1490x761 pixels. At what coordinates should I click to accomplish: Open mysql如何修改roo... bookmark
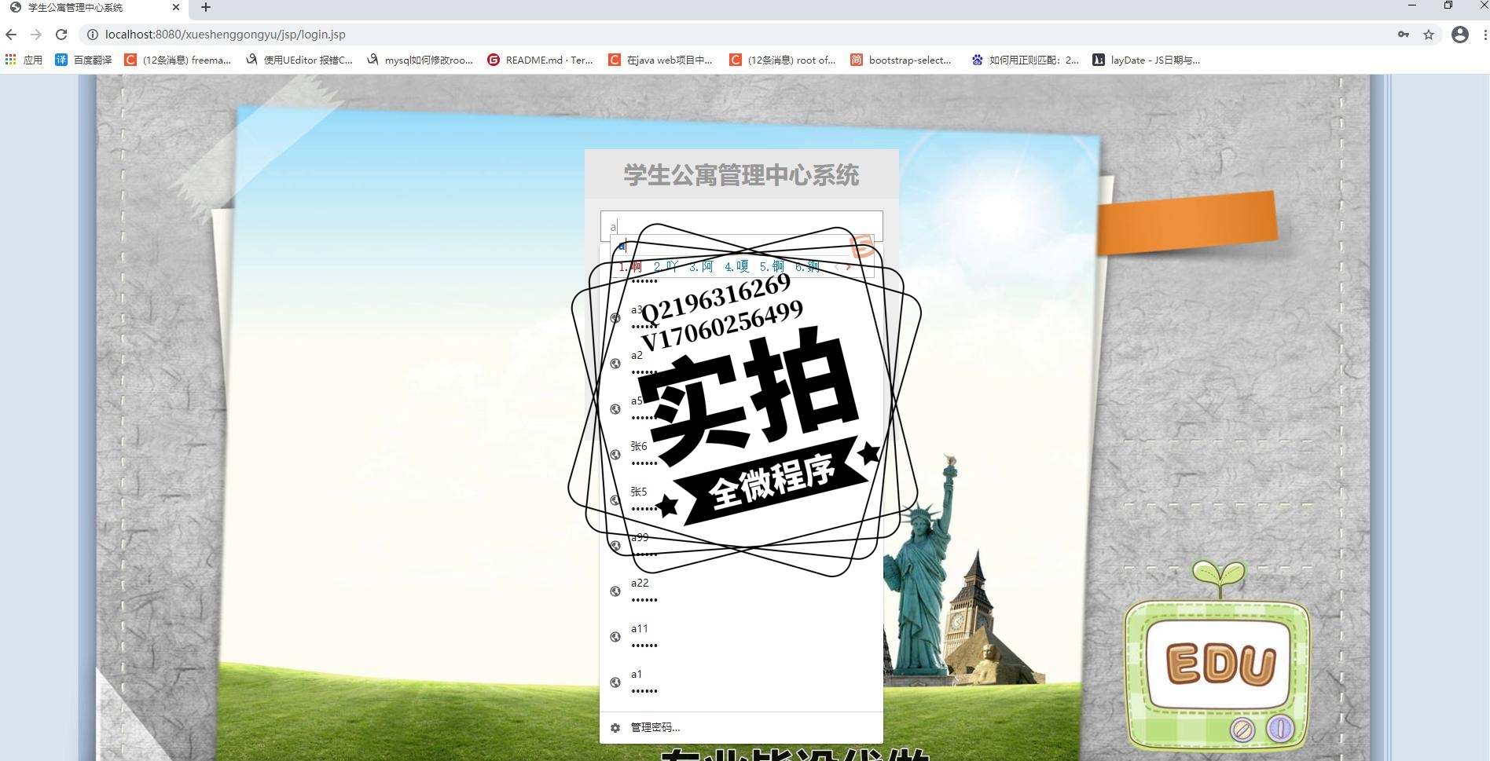(420, 60)
